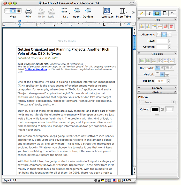Viewport: 181px width, 185px height.
Task: Set table alignment to center
Action: click(164, 34)
